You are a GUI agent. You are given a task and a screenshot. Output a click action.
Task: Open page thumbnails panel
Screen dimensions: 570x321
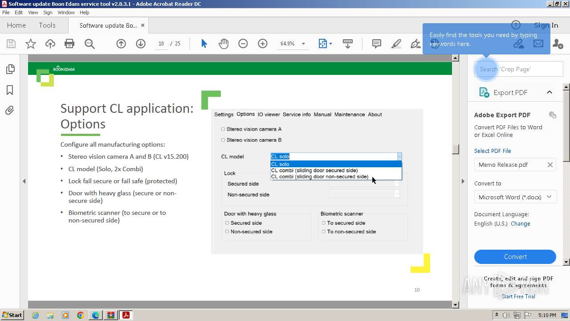[10, 69]
